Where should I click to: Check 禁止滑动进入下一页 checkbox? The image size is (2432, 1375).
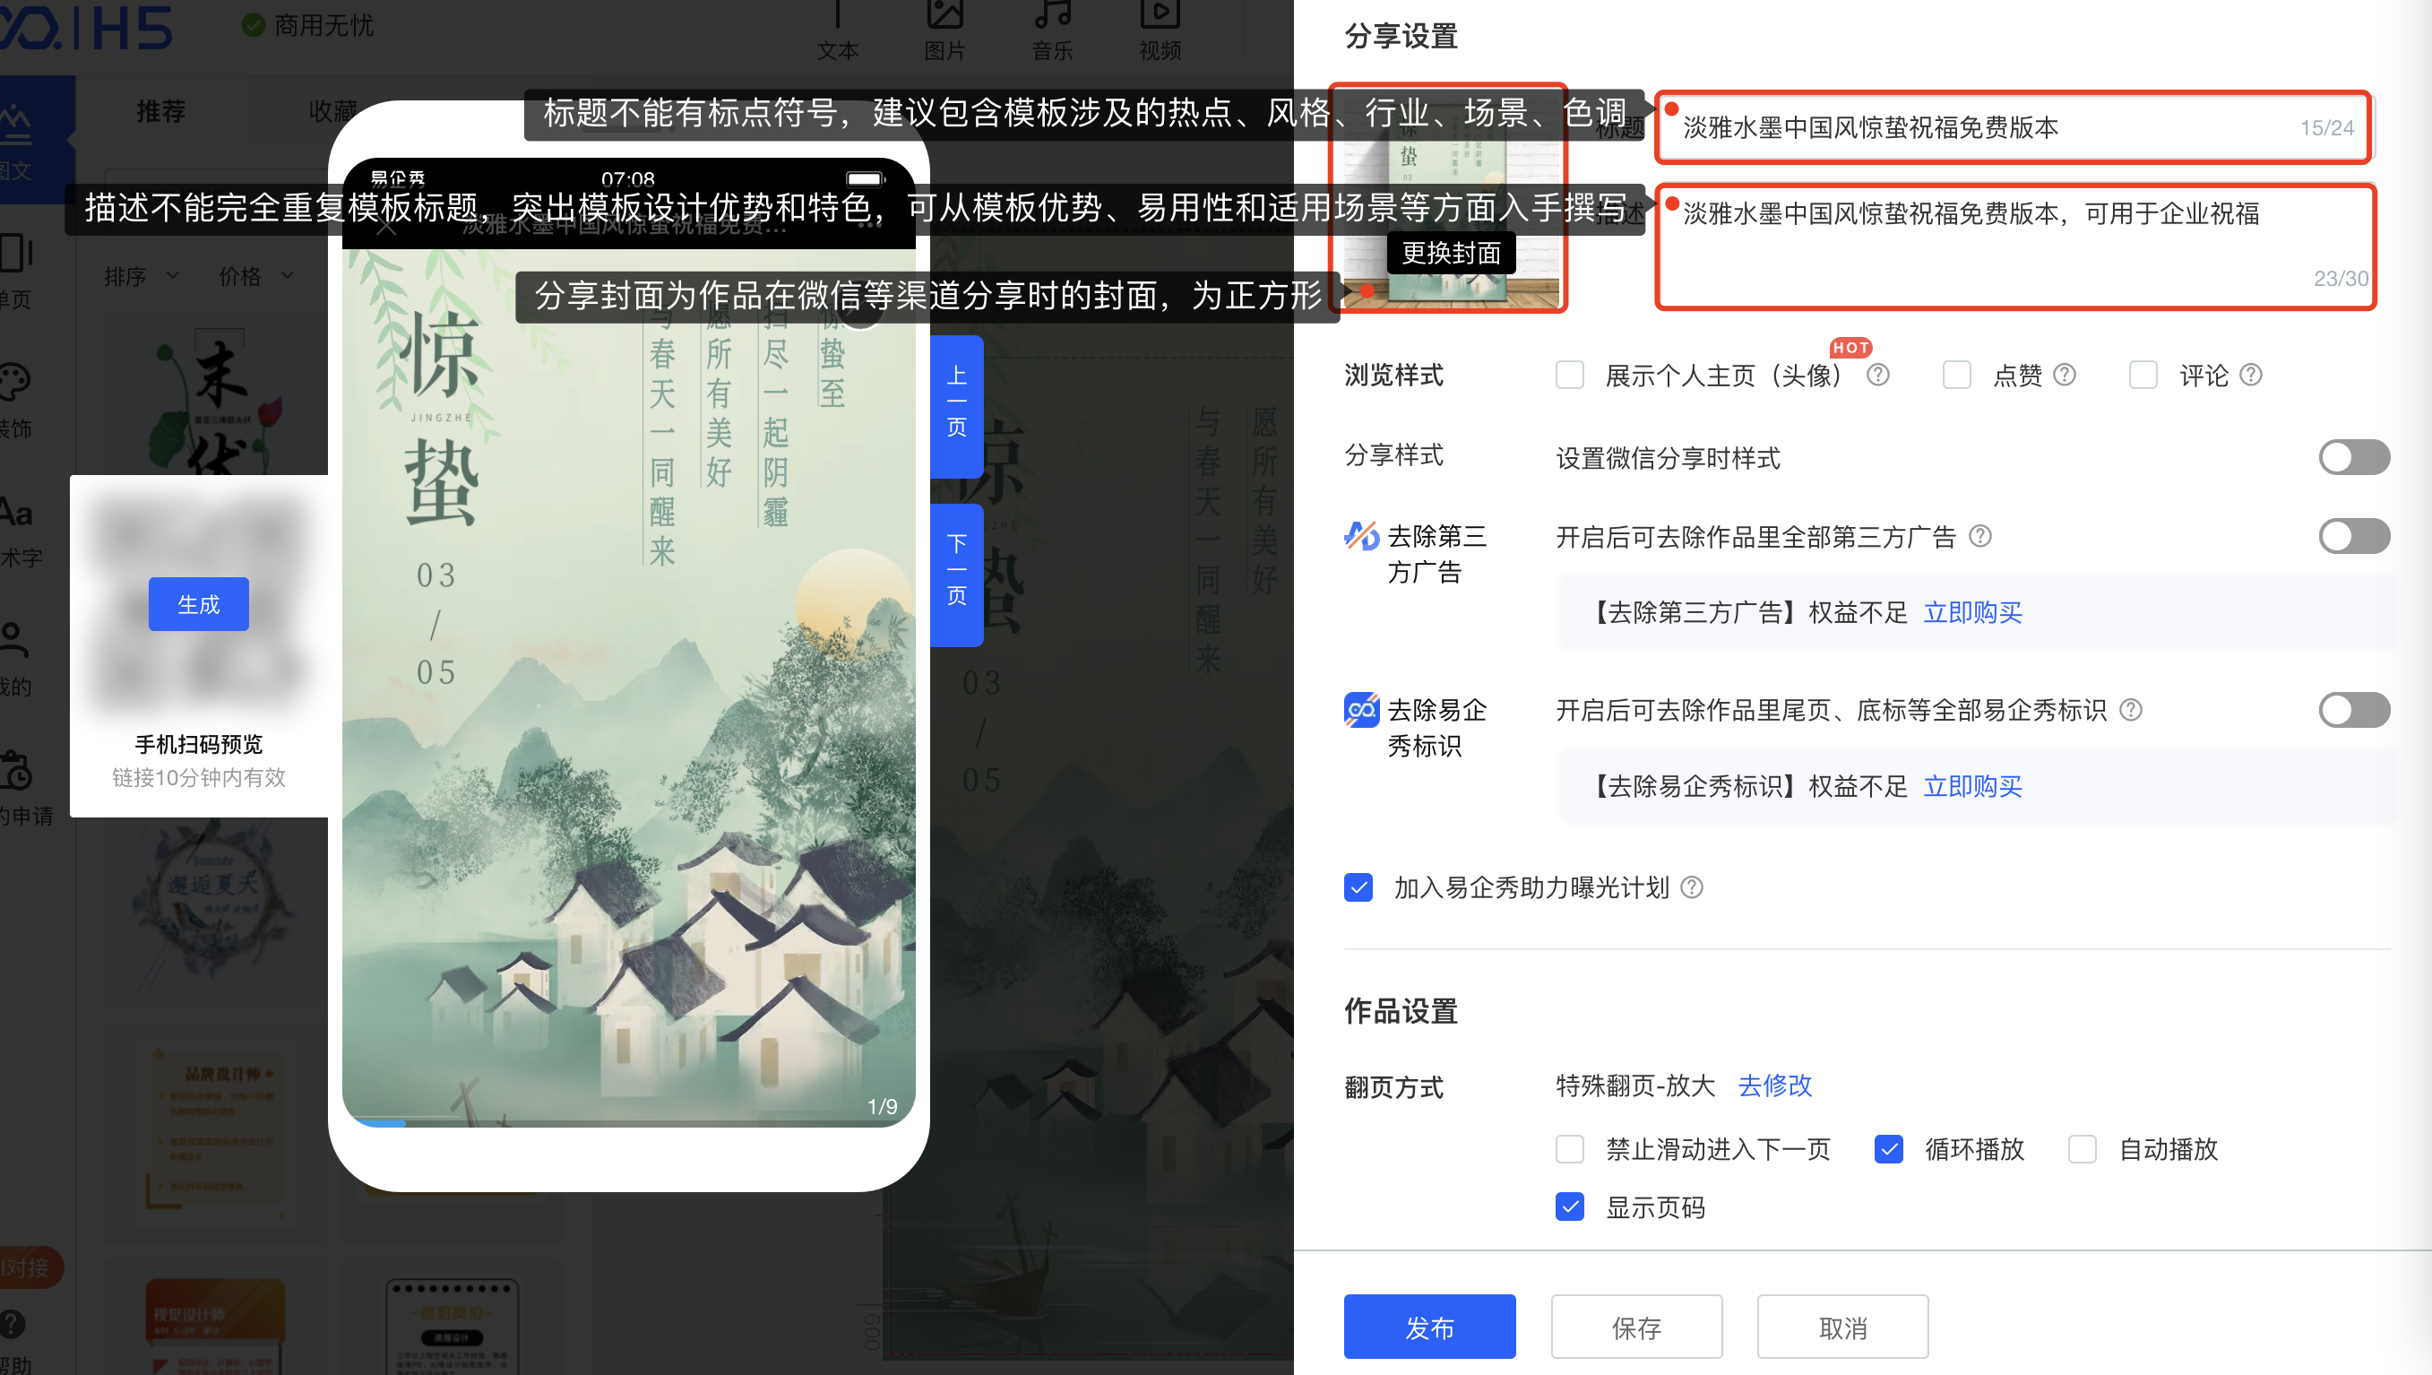coord(1570,1149)
